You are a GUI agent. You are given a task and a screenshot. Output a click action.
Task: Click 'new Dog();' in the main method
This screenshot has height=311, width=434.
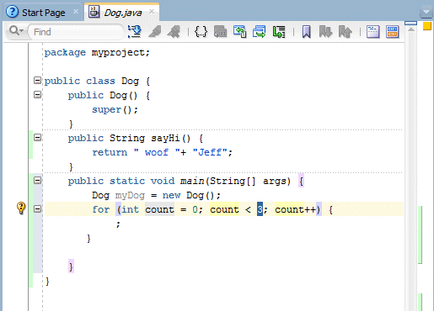click(x=191, y=195)
